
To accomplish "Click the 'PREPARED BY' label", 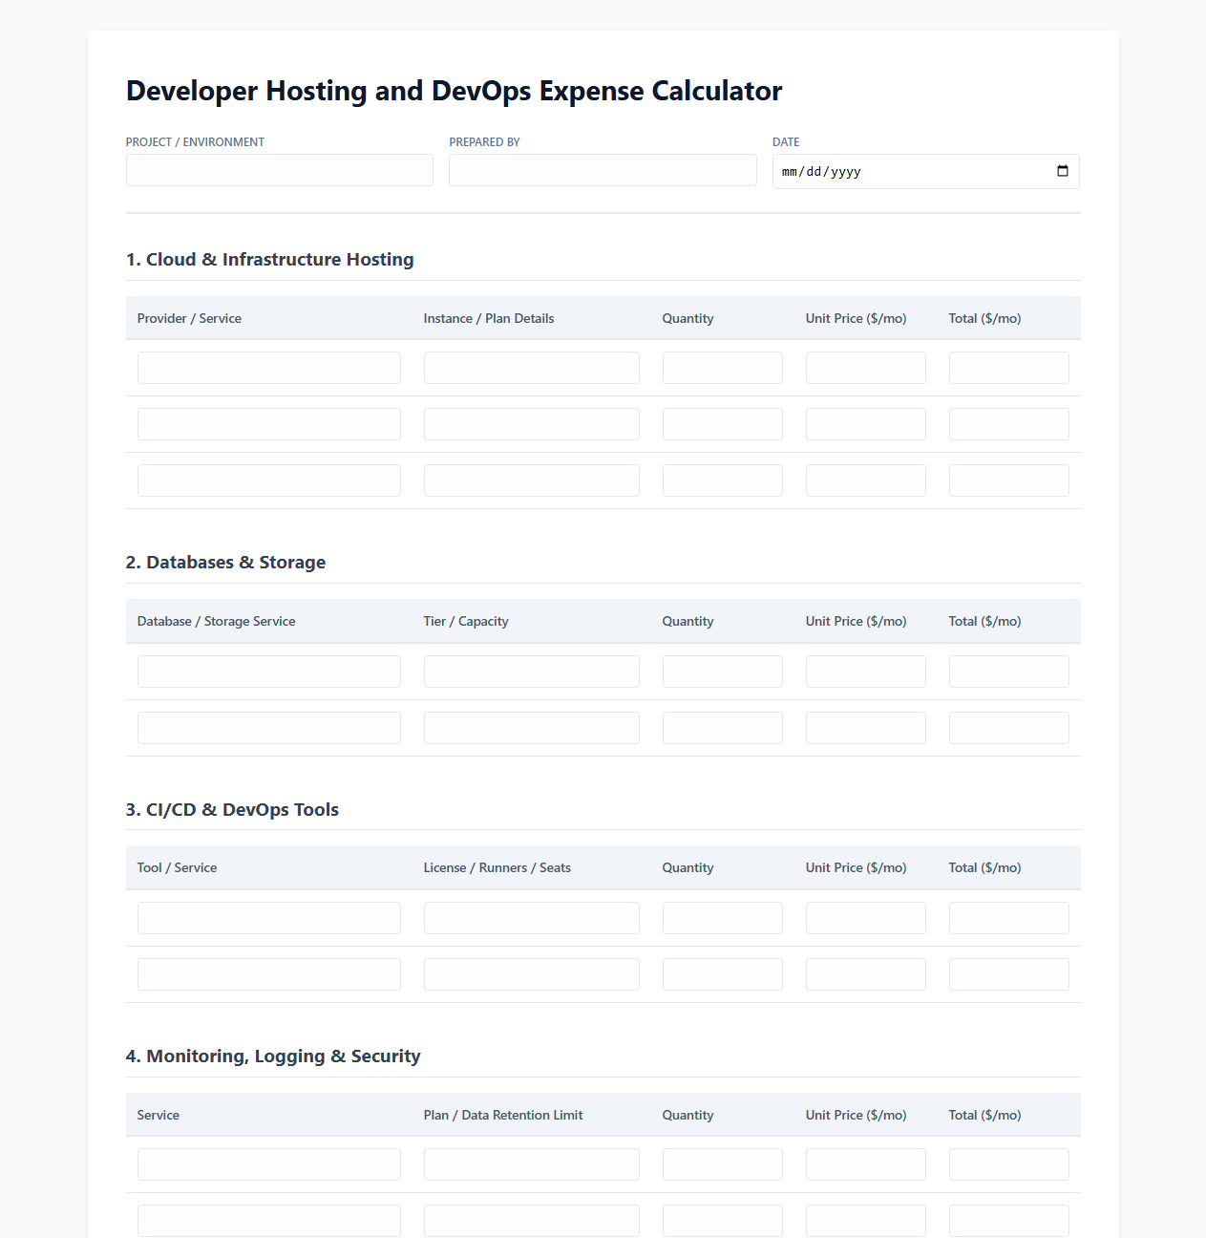I will coord(484,142).
